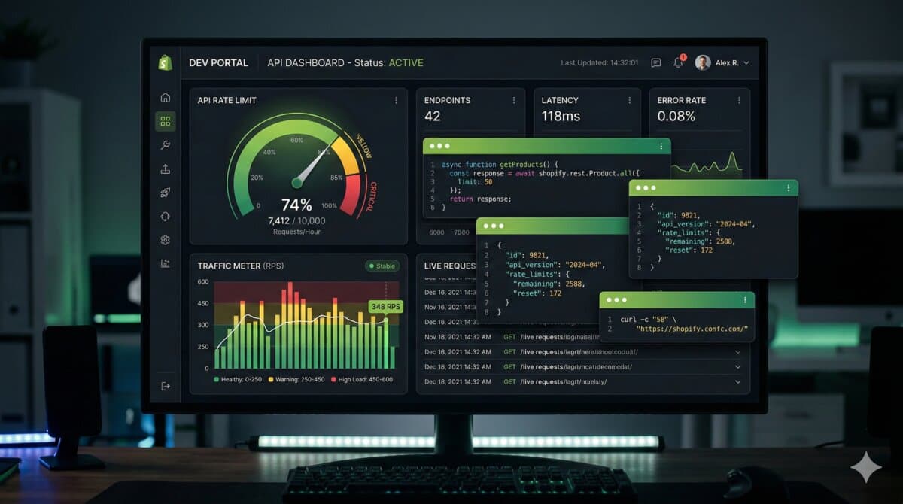
Task: Select the wrench tool icon in the sidebar
Action: 166,144
